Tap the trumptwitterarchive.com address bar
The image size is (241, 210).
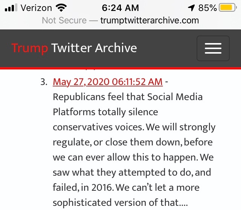pyautogui.click(x=149, y=20)
